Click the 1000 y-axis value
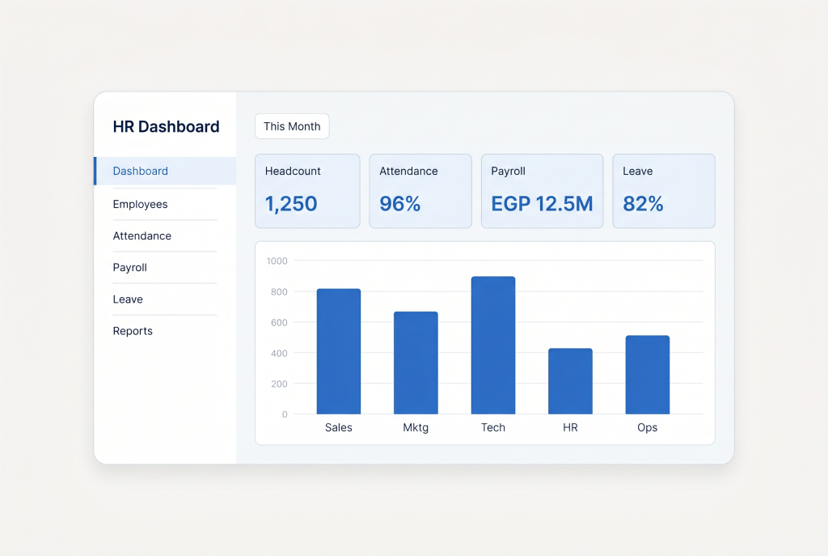The height and width of the screenshot is (556, 828). 277,261
